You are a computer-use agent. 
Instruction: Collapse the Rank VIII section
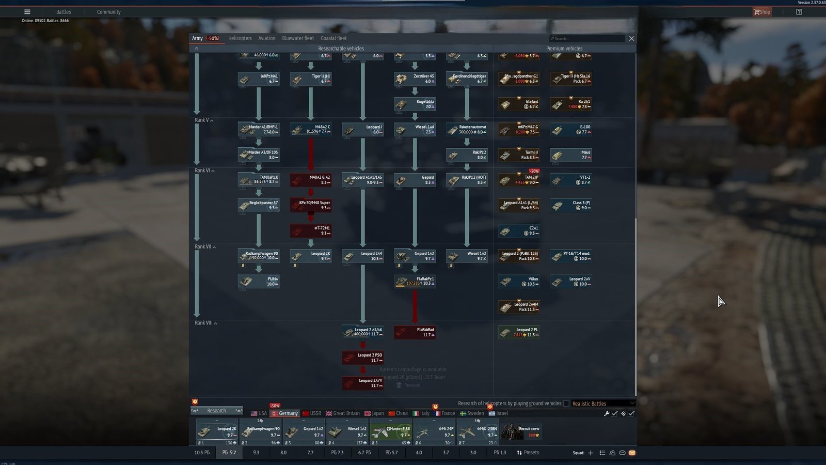tap(206, 323)
